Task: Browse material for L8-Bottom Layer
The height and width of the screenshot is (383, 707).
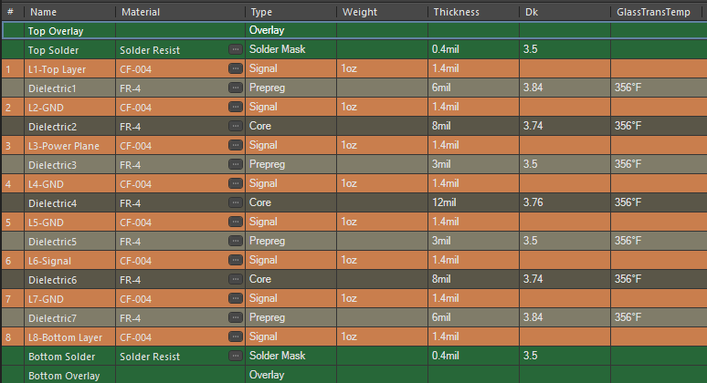Action: [236, 337]
